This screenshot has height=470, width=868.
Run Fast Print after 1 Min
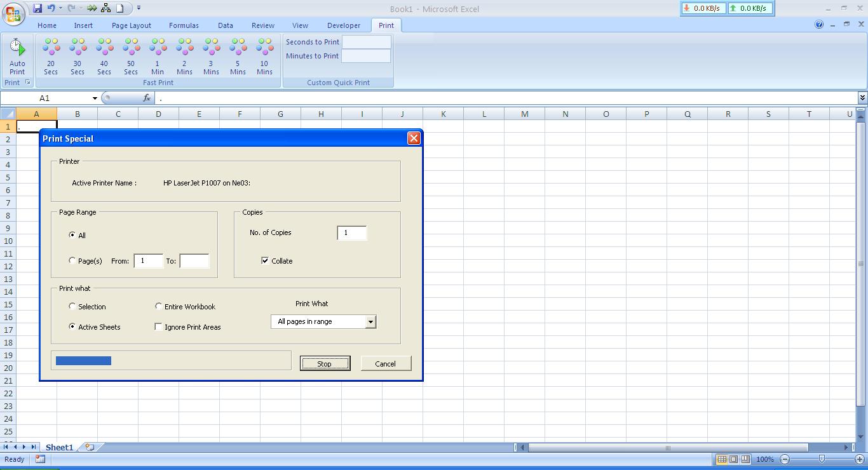tap(158, 57)
